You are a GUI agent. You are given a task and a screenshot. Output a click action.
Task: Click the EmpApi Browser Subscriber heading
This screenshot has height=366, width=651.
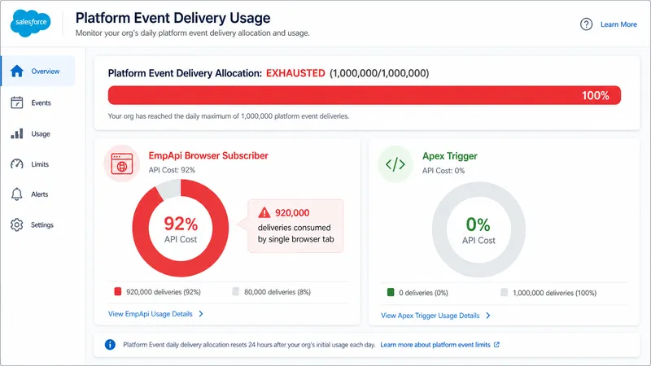click(208, 155)
